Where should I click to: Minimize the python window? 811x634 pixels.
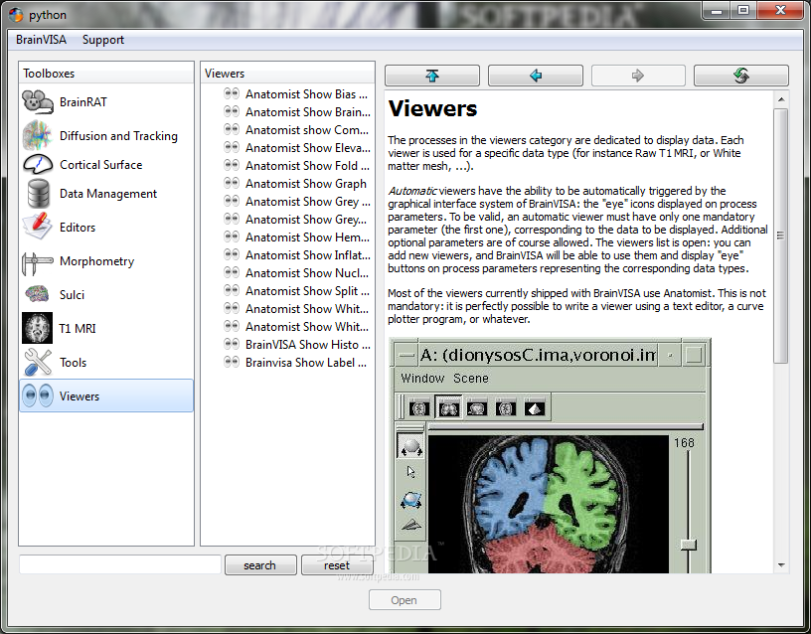point(717,10)
